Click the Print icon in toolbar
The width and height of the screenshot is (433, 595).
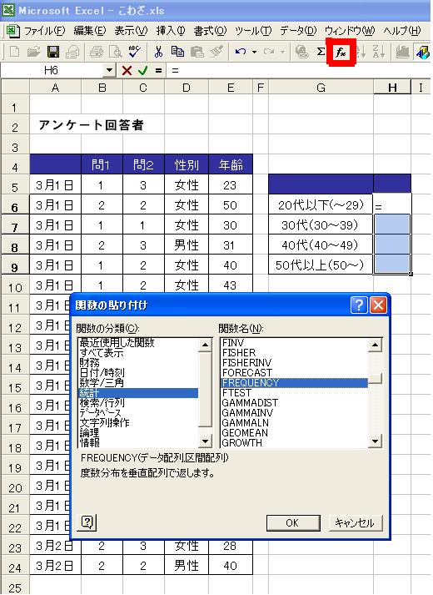click(97, 52)
